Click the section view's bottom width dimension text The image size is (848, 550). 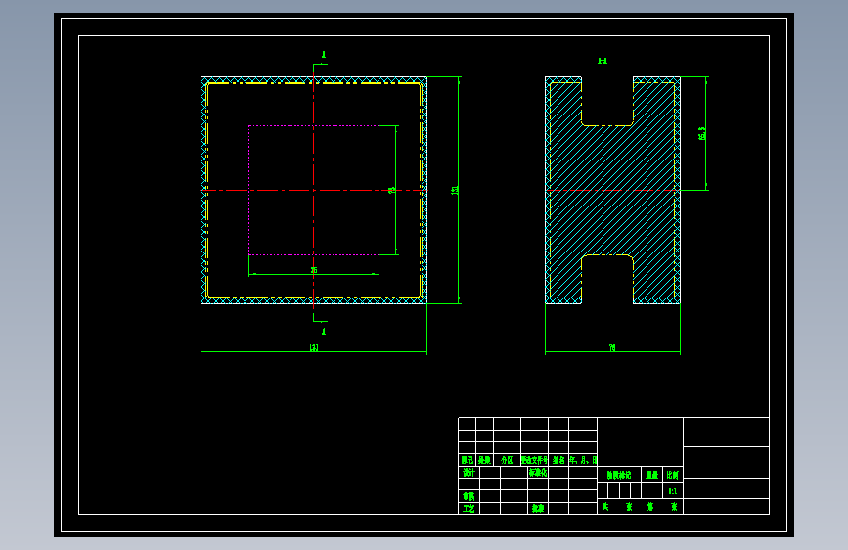612,348
